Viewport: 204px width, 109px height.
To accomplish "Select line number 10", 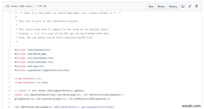I will click(9, 50).
